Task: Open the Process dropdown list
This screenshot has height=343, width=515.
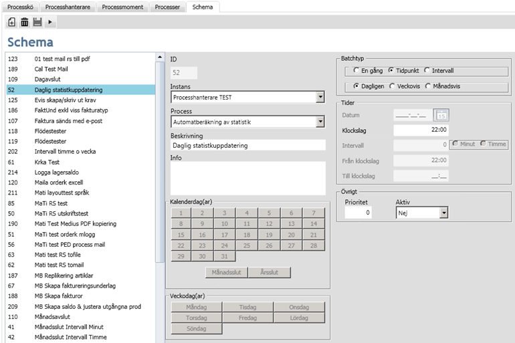Action: tap(320, 122)
